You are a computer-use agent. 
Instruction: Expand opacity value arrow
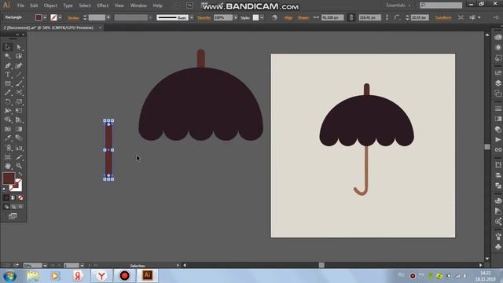(x=236, y=17)
